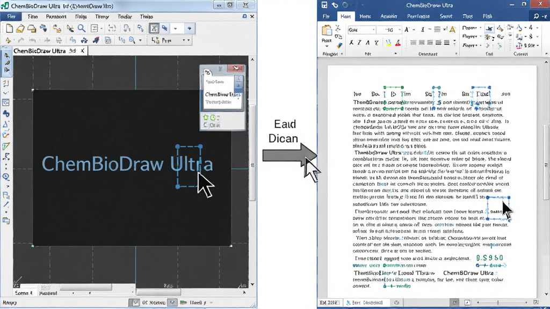The image size is (550, 309).
Task: Click the open folder icon in ChemBioDraw toolbar
Action: (20, 28)
